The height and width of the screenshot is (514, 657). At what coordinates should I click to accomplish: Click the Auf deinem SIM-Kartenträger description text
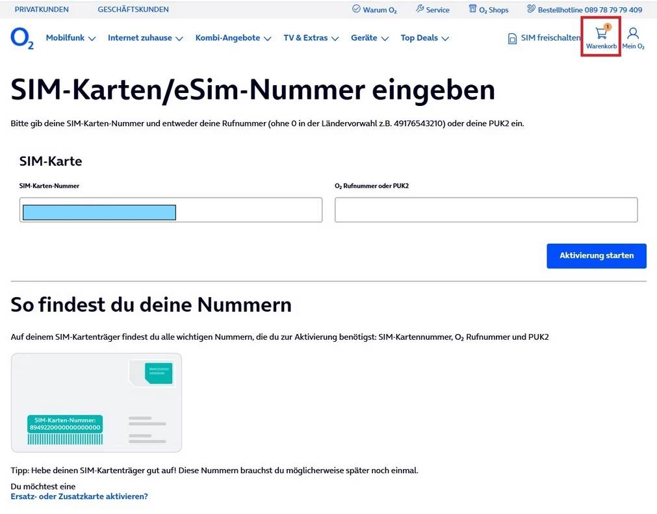point(279,337)
